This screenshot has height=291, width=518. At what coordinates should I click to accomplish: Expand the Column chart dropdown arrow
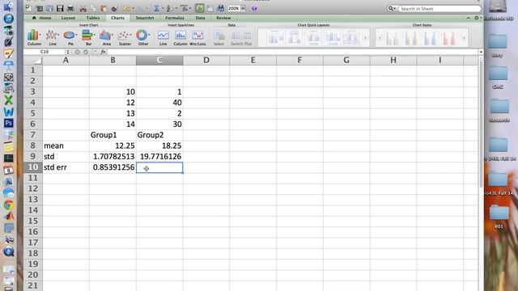(40, 35)
